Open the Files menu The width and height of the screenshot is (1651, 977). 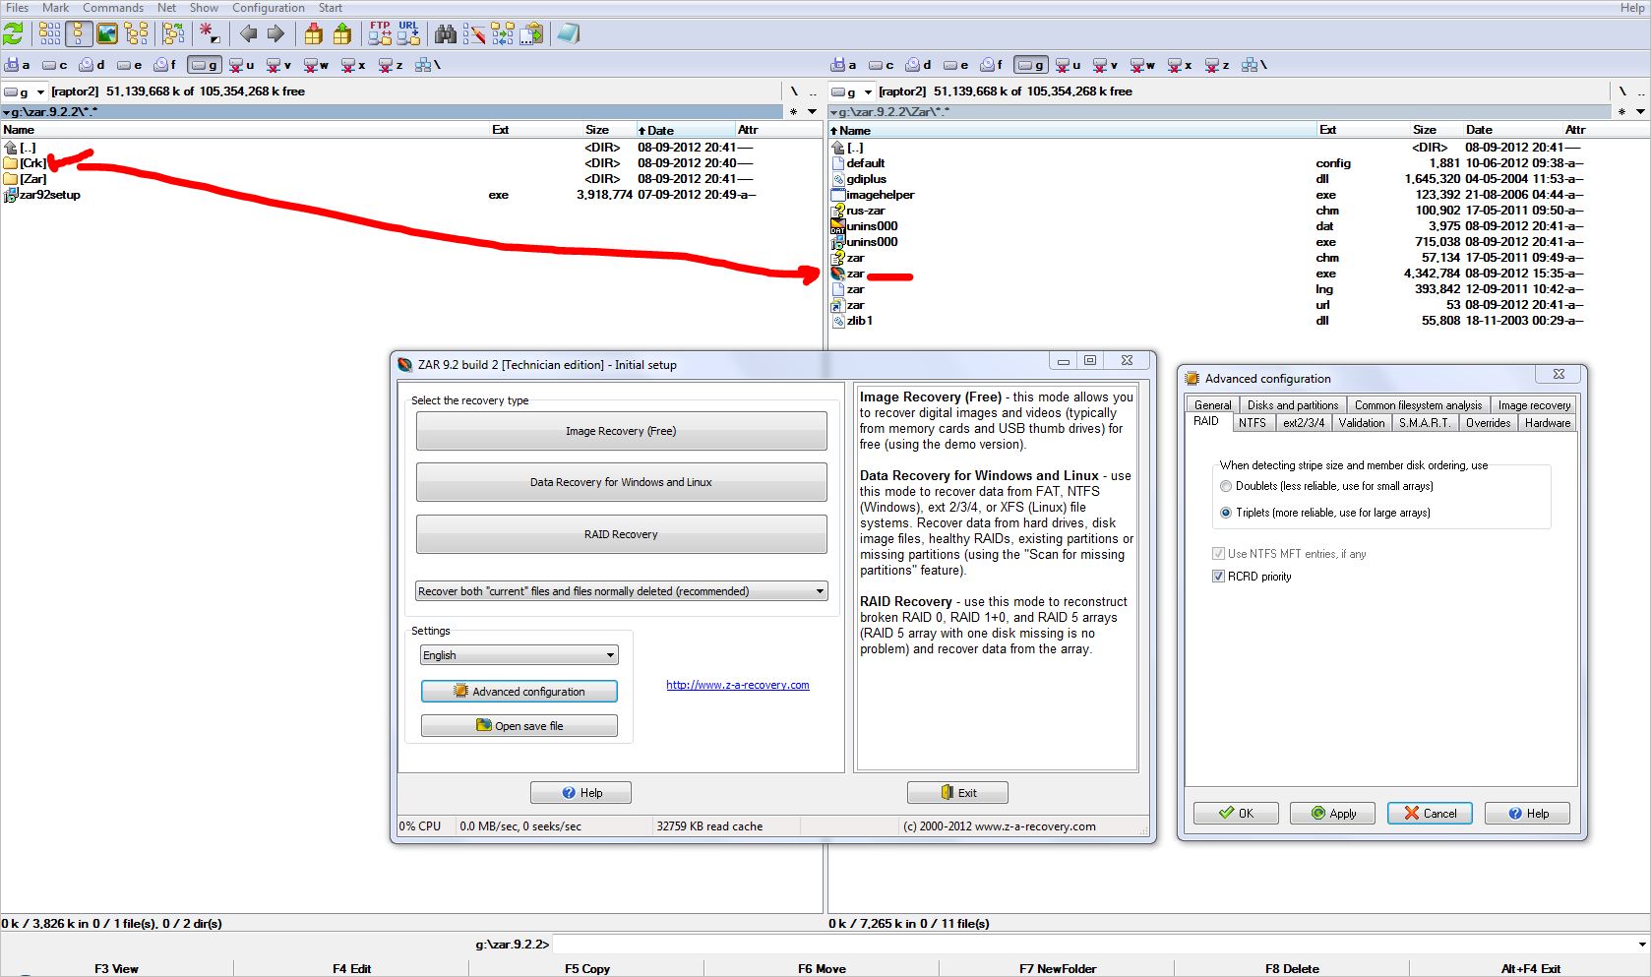18,8
